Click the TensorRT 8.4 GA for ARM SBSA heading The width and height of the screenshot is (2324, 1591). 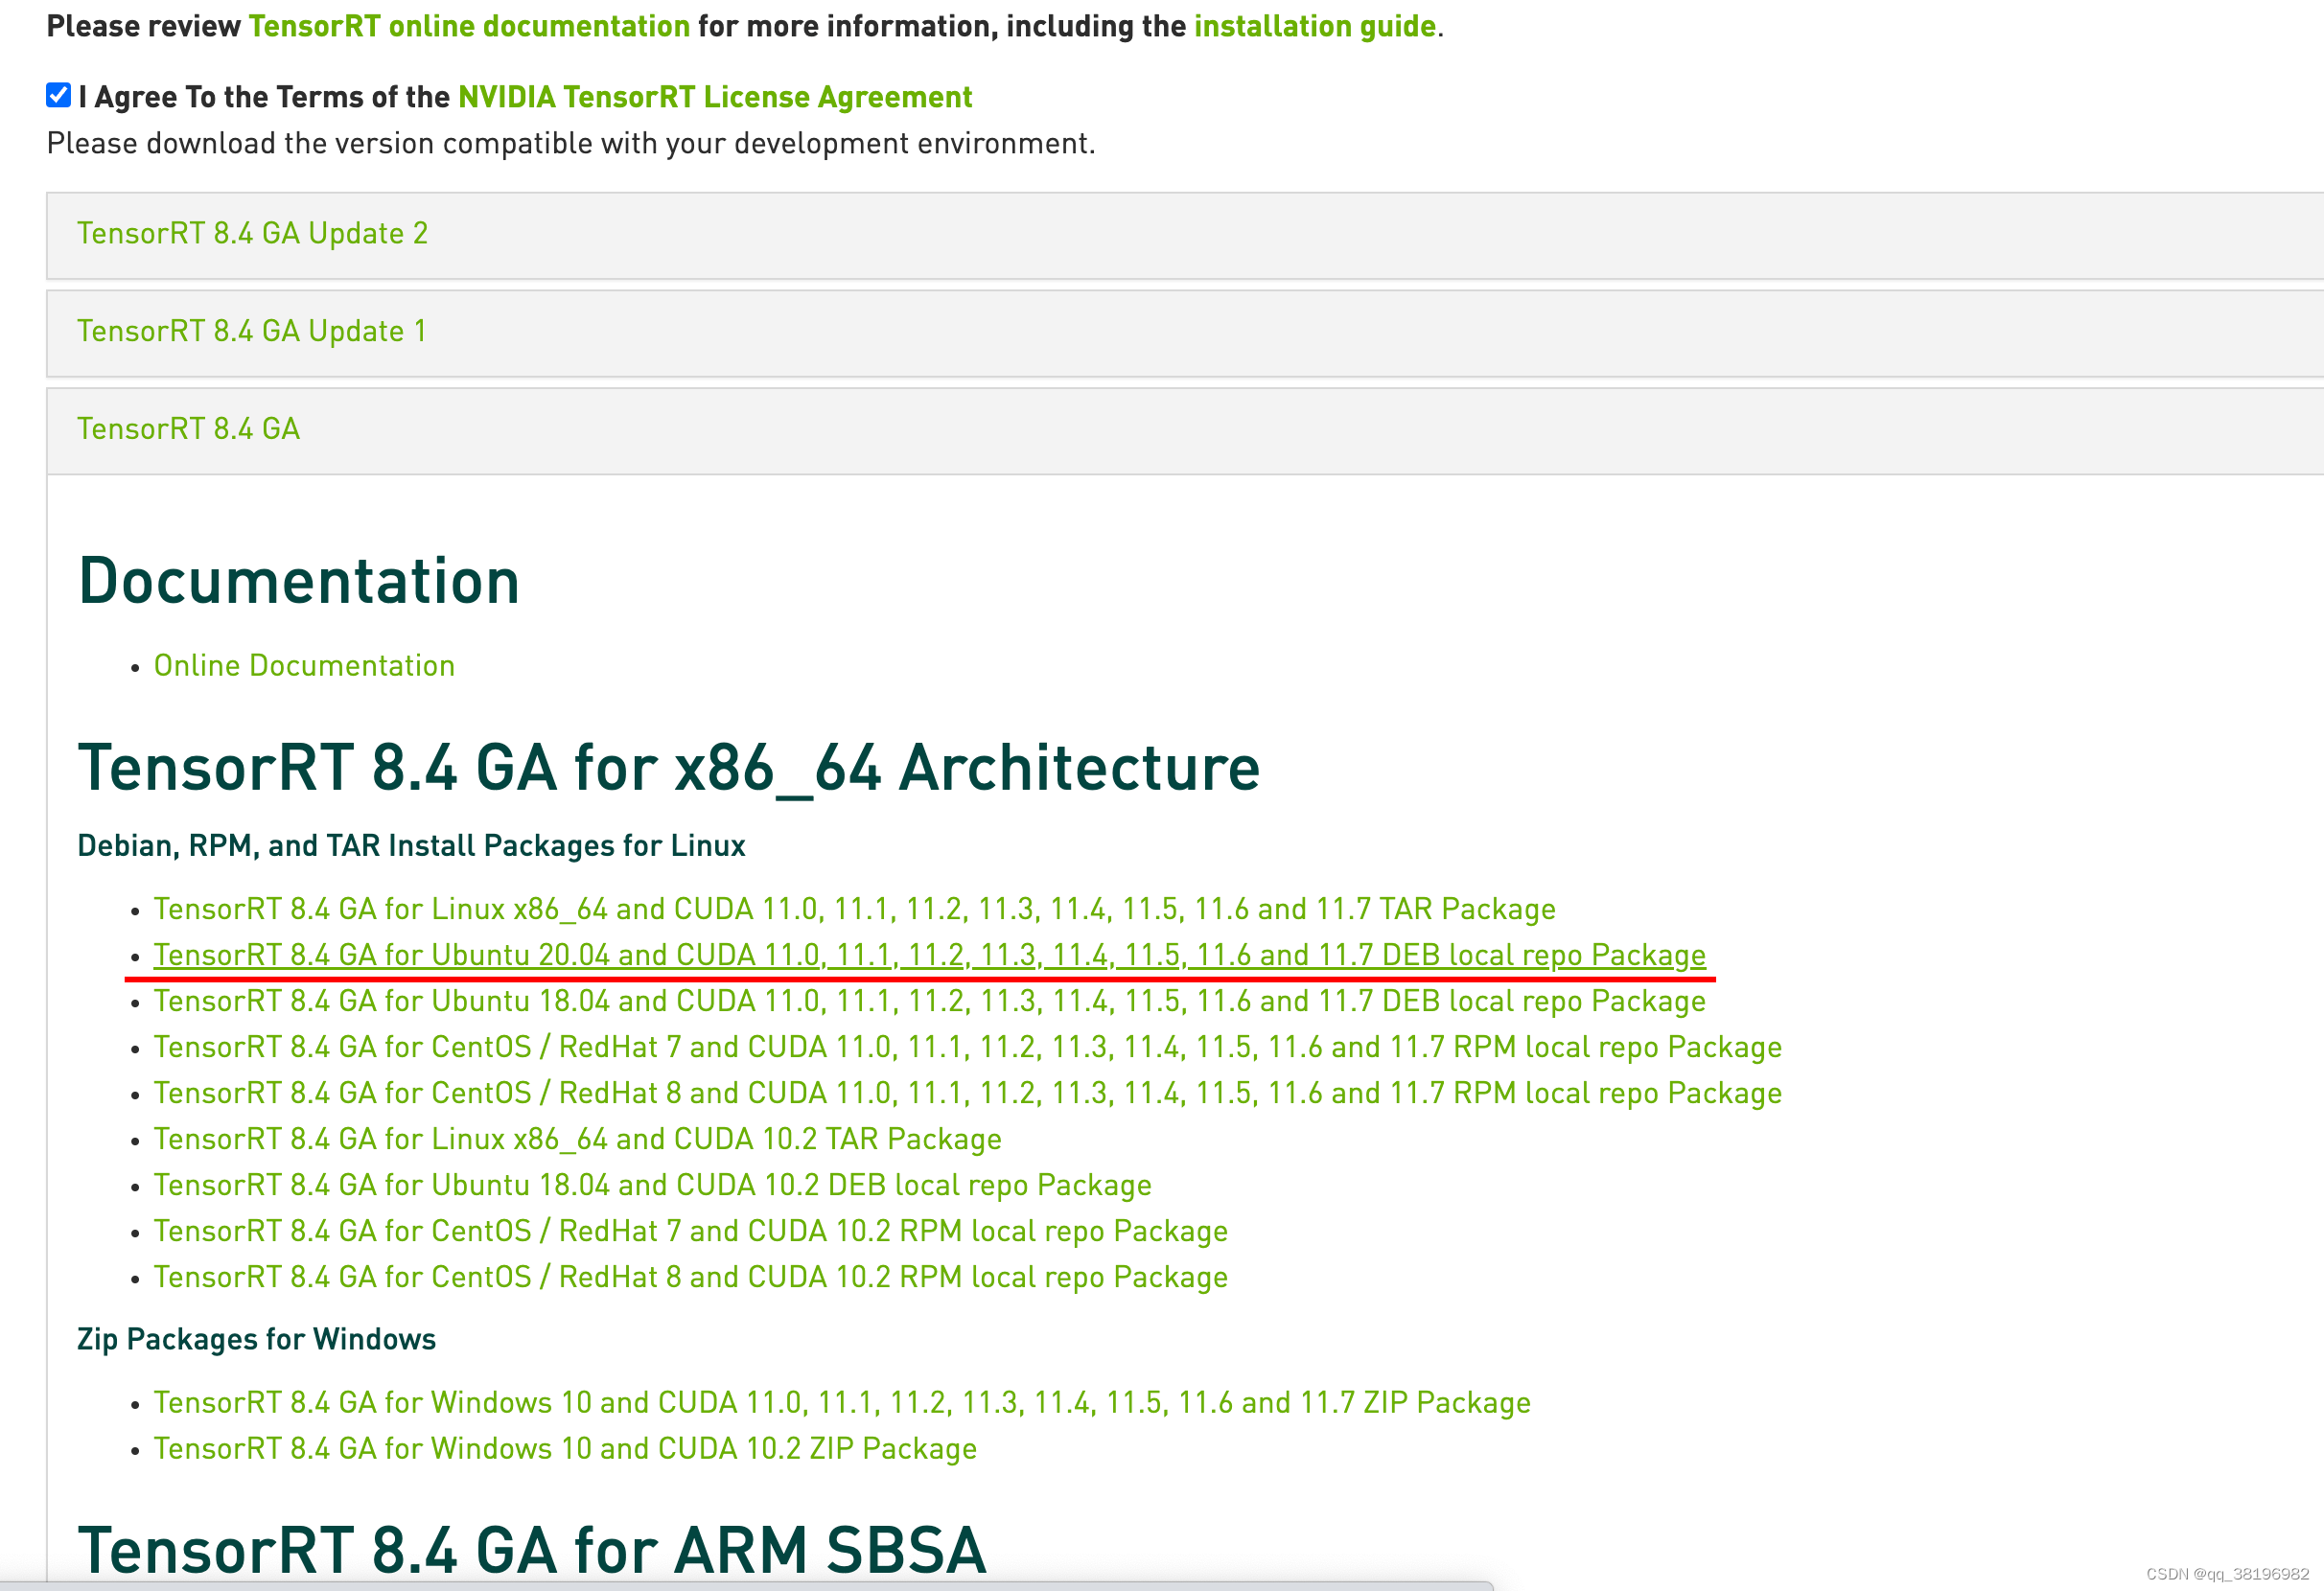point(532,1550)
